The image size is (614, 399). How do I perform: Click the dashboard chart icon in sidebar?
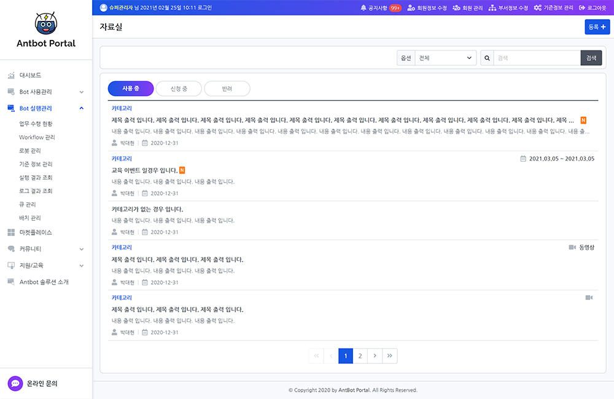coord(11,76)
